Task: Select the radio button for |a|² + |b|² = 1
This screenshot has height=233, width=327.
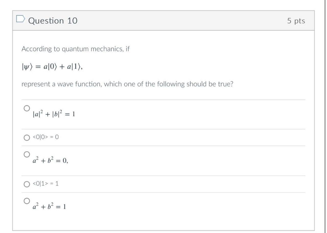Action: click(x=27, y=108)
